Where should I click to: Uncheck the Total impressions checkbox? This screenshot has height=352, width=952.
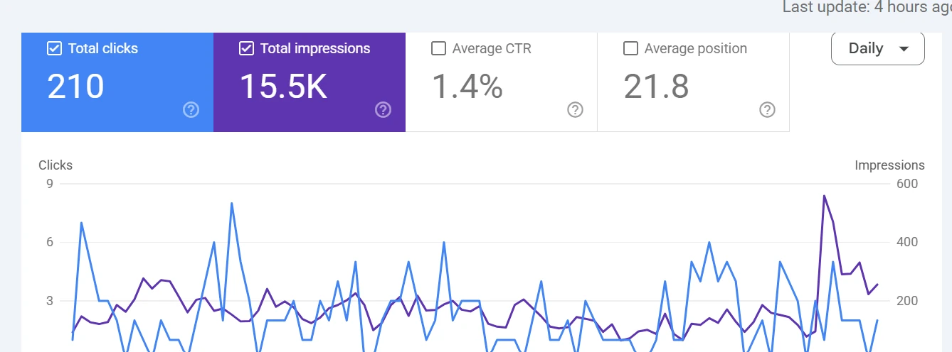246,48
